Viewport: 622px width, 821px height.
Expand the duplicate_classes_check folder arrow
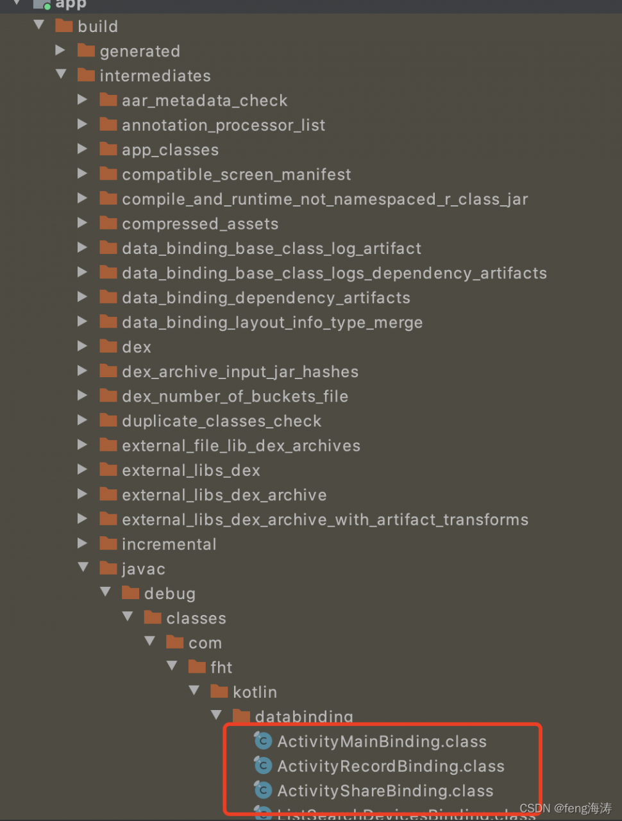pyautogui.click(x=82, y=420)
